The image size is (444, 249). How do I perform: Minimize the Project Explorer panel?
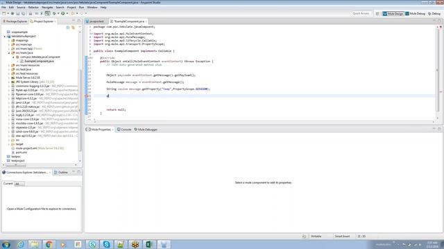click(x=74, y=21)
